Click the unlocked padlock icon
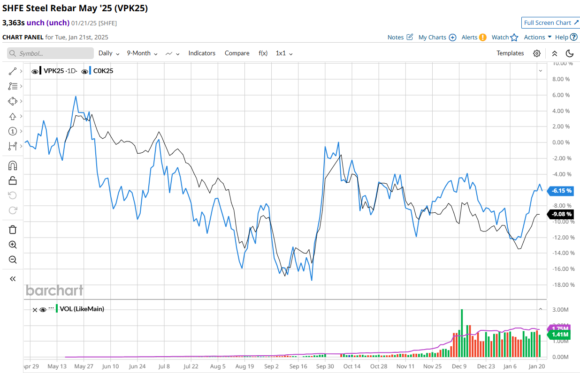 (x=13, y=180)
